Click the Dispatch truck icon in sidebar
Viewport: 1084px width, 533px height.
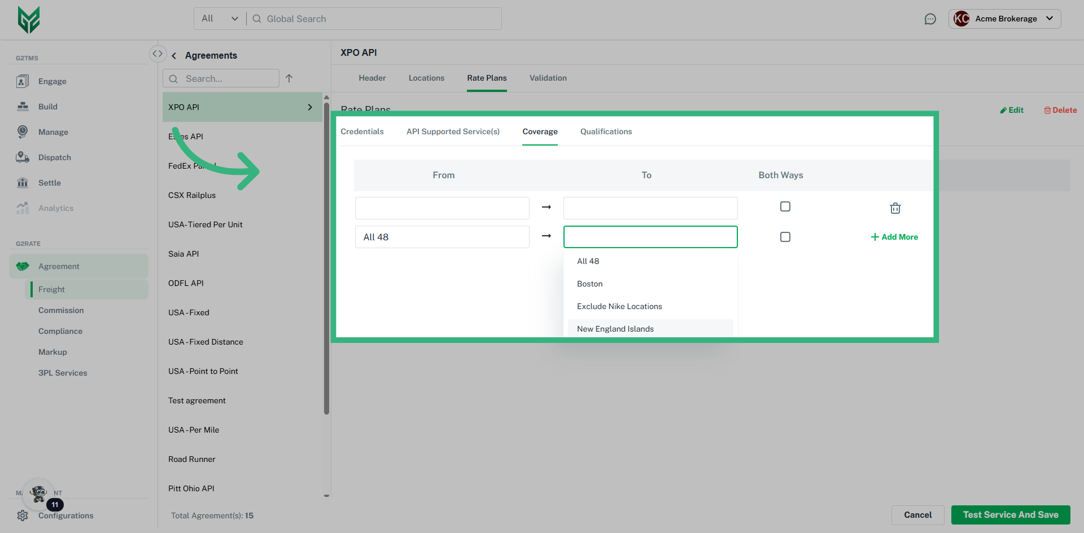(23, 157)
